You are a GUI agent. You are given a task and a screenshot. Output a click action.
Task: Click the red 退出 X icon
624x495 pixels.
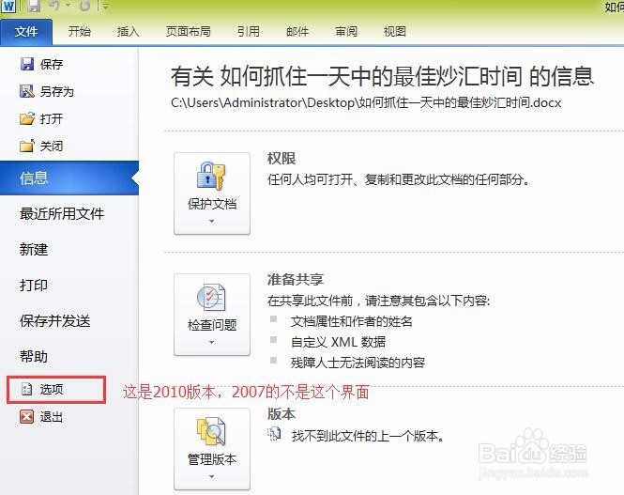(26, 416)
